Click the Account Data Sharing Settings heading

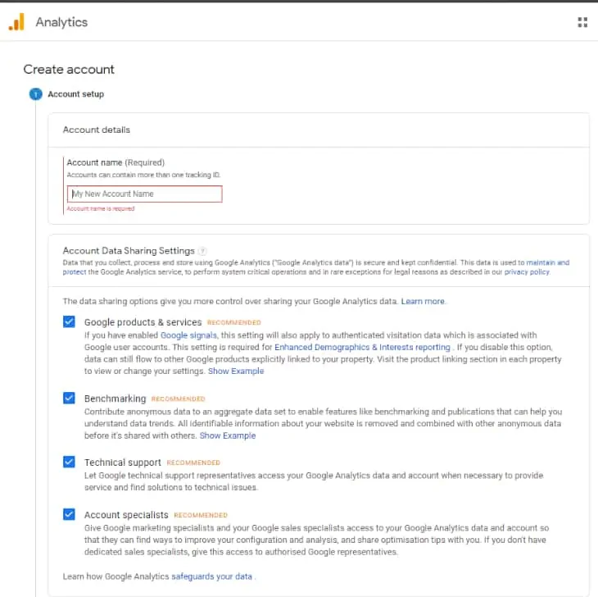[x=129, y=251]
